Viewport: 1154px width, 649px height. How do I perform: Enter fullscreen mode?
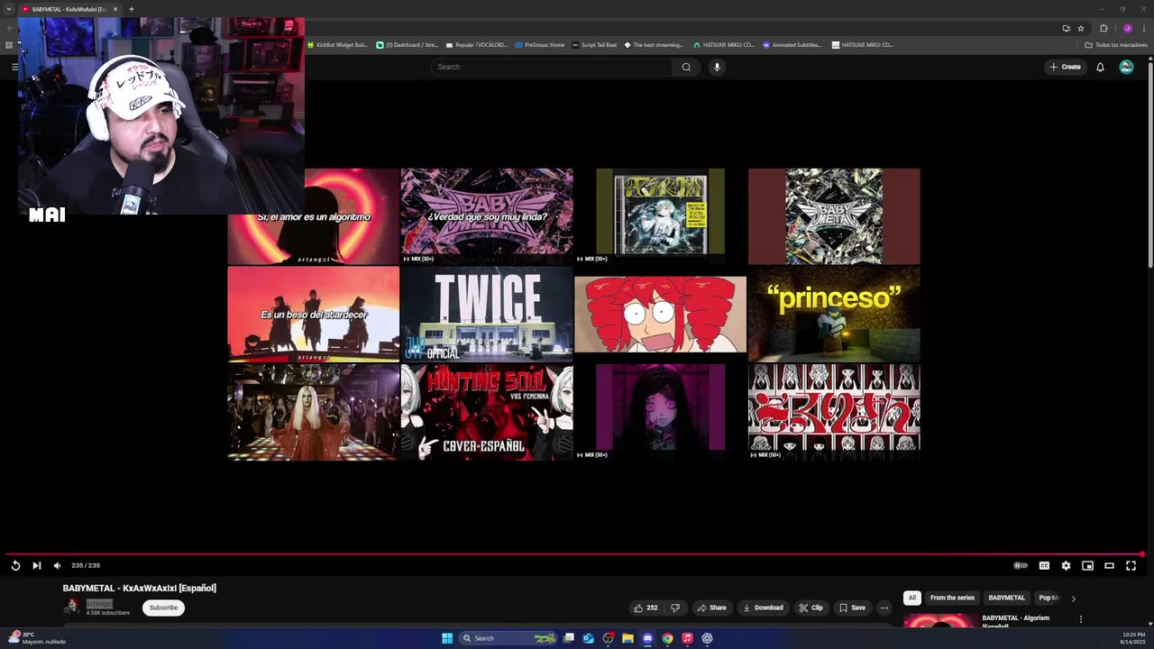pyautogui.click(x=1131, y=565)
